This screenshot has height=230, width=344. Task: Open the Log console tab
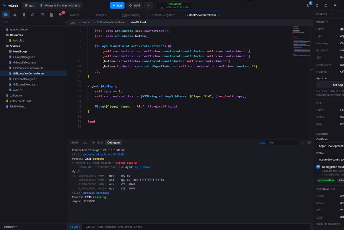pyautogui.click(x=85, y=142)
